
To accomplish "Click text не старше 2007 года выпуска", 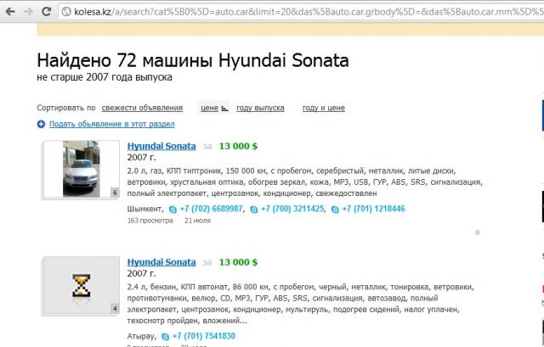I will click(105, 77).
